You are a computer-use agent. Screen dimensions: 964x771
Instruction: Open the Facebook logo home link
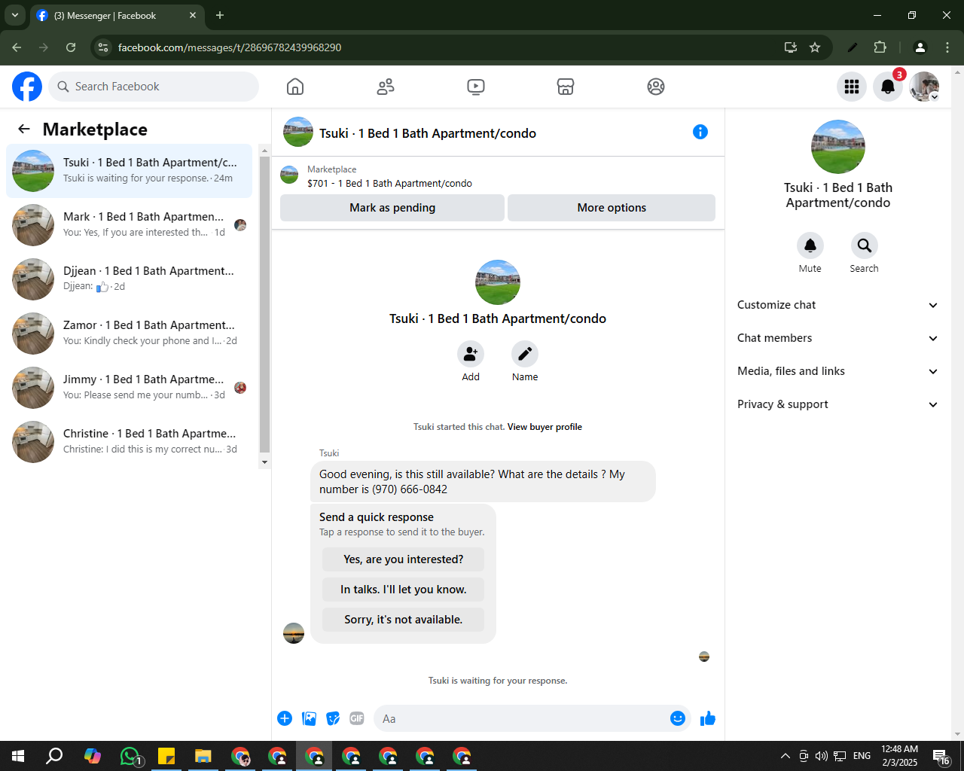27,87
